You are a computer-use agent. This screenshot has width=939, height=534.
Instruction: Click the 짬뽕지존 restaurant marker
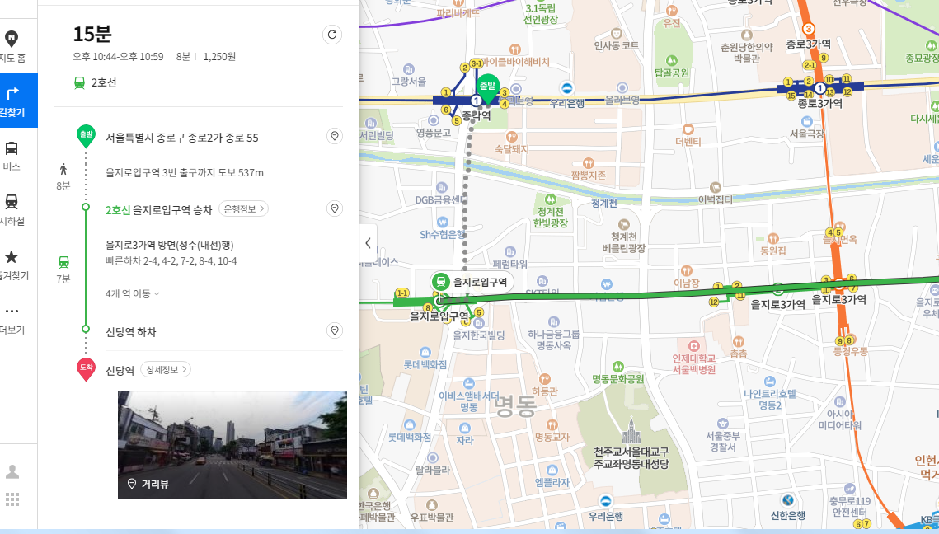[x=588, y=163]
